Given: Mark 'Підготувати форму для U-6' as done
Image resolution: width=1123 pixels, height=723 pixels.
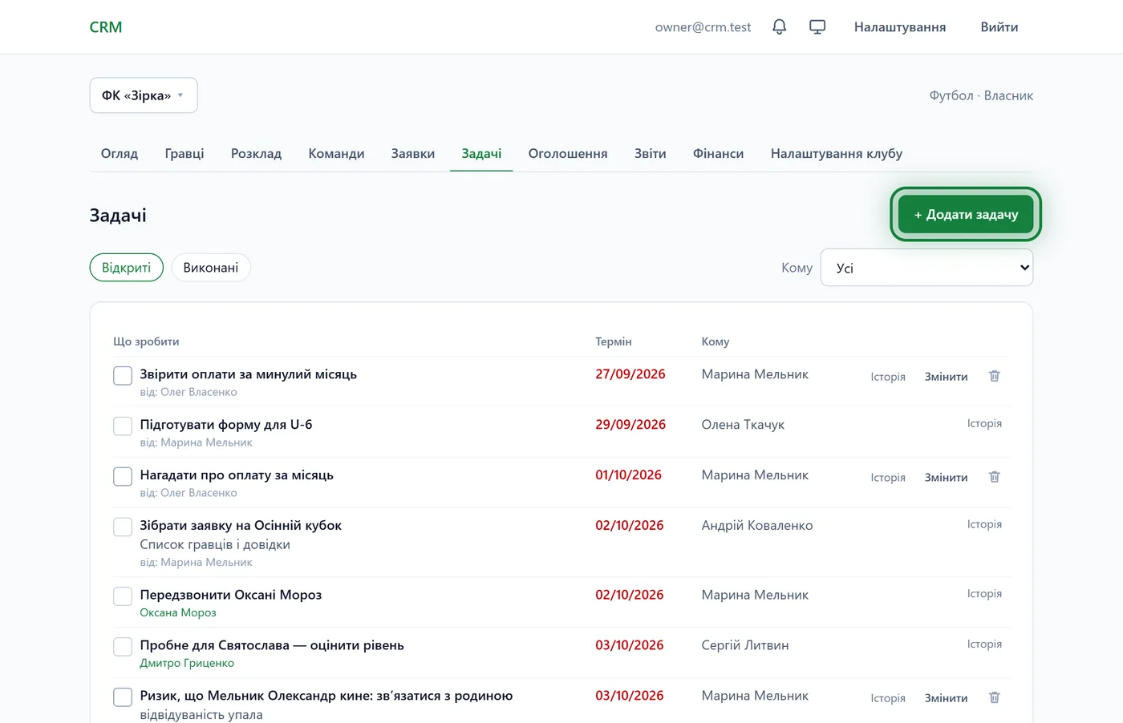Looking at the screenshot, I should click(x=123, y=426).
